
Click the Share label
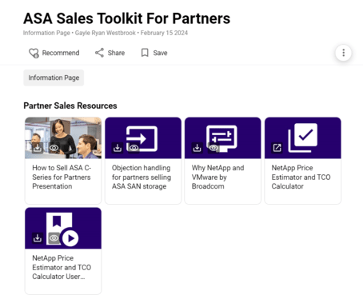click(x=116, y=53)
